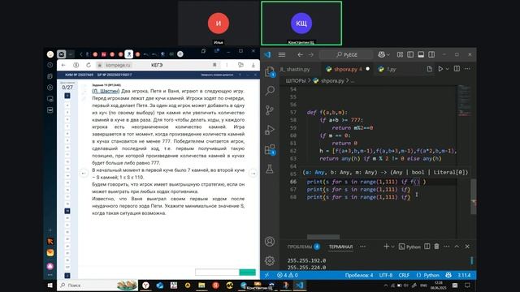The width and height of the screenshot is (520, 292).
Task: Open the VS Code hamburger menu
Action: (x=282, y=54)
